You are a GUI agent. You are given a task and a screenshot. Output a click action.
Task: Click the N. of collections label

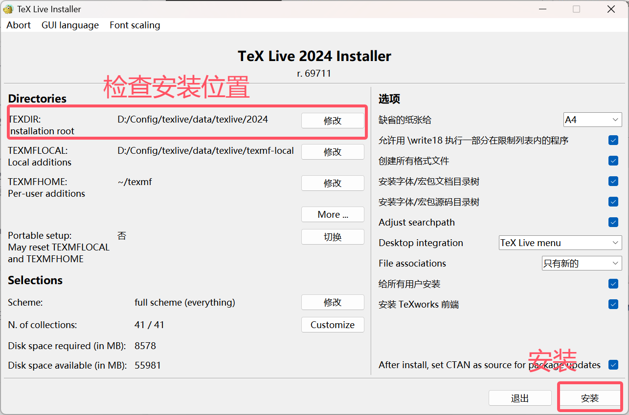43,325
